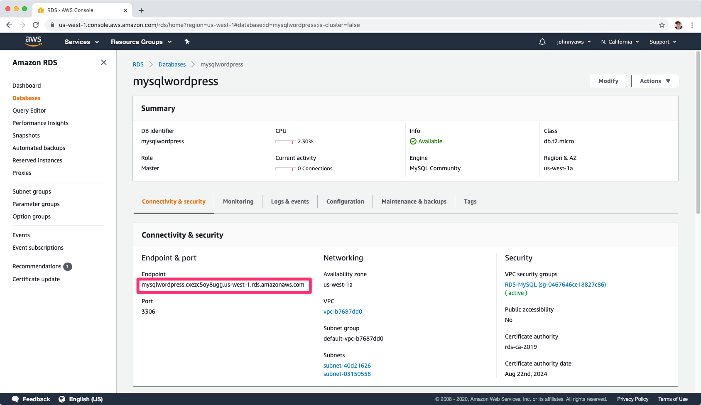701x405 pixels.
Task: Click the browser address bar URL
Action: [209, 25]
